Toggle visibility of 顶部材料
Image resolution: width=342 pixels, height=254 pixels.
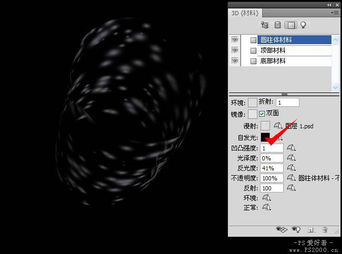235,50
